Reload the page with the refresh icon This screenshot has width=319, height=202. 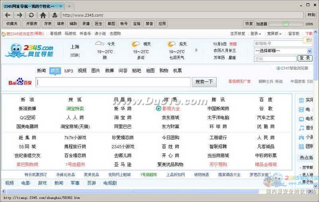coord(31,15)
